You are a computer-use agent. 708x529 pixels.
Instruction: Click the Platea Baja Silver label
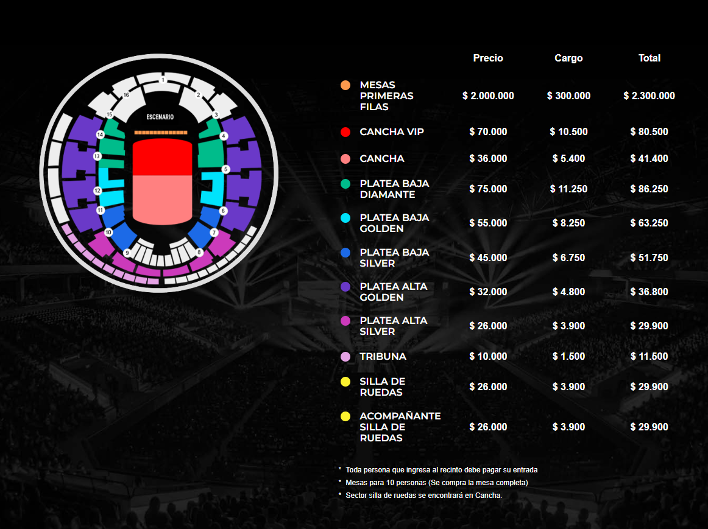coord(394,257)
